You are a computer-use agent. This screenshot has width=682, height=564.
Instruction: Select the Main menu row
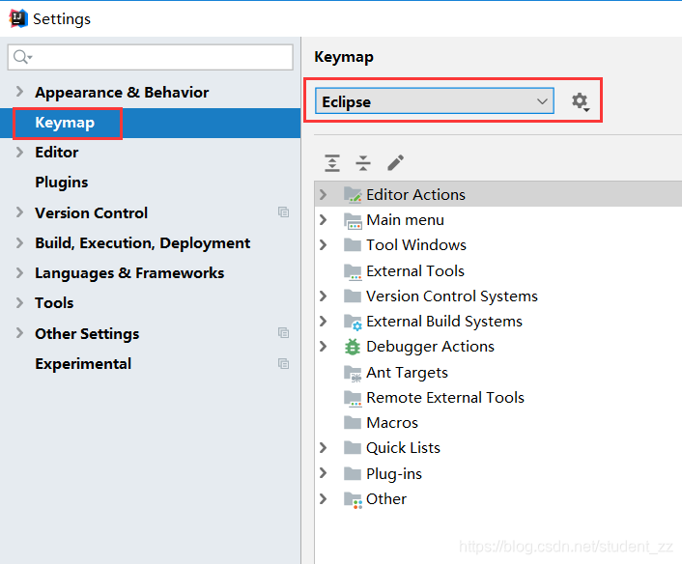498,220
